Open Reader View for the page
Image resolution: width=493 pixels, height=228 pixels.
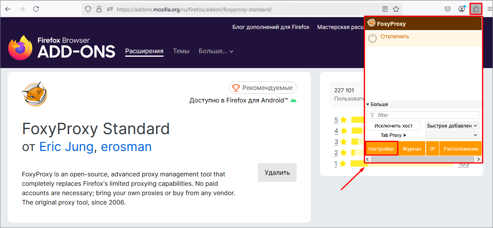[385, 9]
